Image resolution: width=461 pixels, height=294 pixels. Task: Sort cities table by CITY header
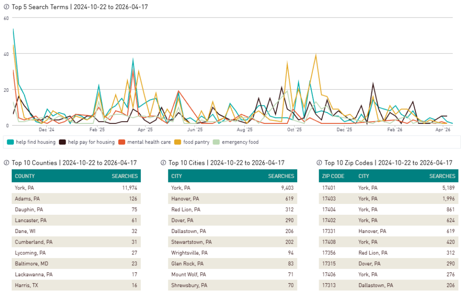[x=176, y=176]
